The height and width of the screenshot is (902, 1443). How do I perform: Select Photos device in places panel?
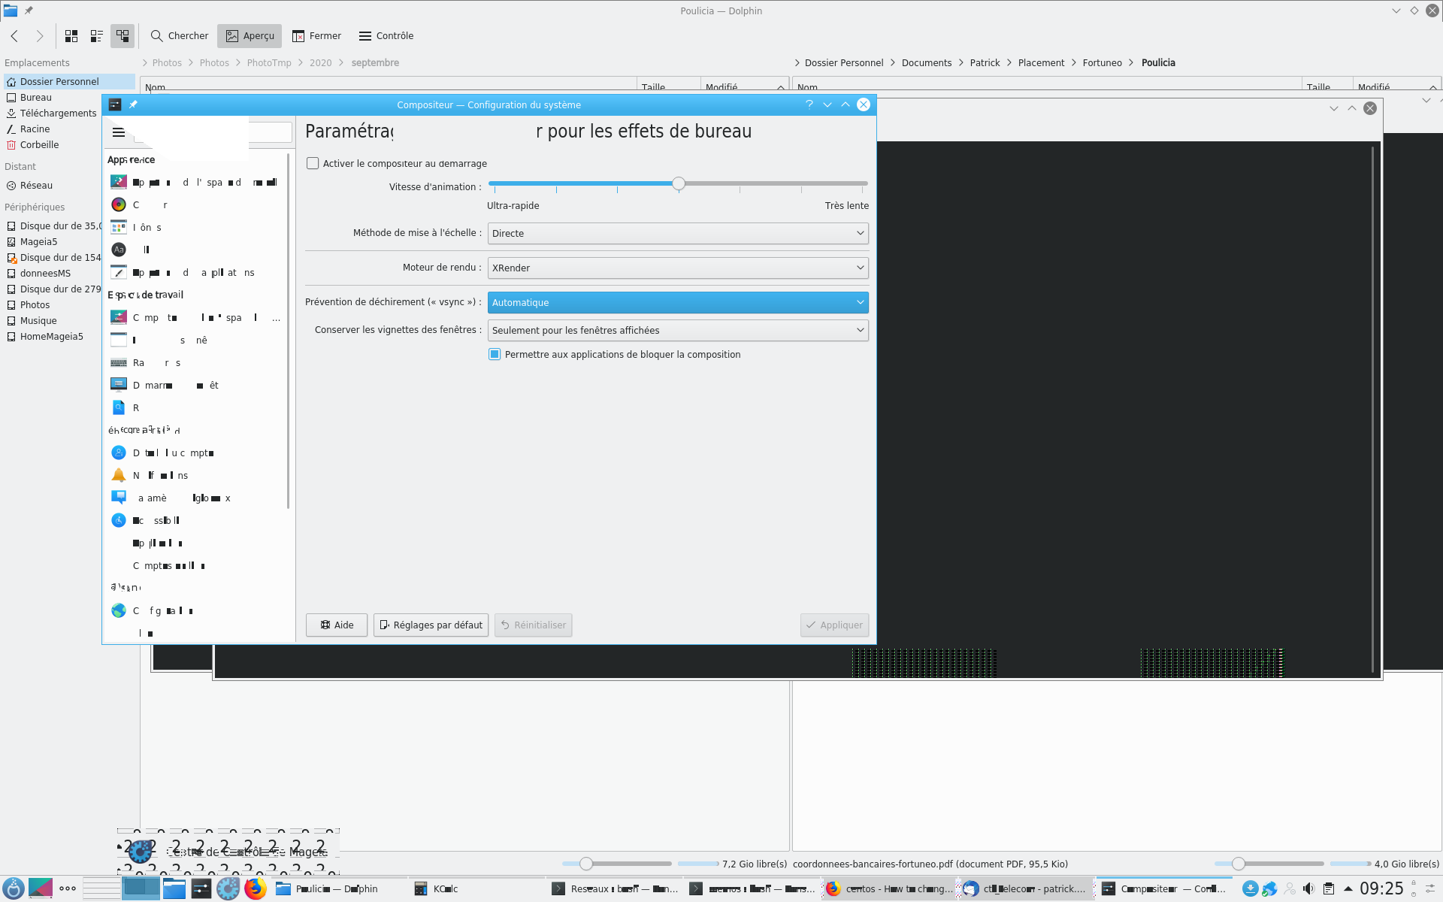click(x=52, y=304)
